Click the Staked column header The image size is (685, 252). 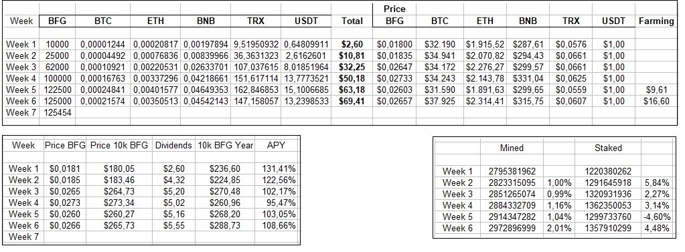pyautogui.click(x=608, y=148)
